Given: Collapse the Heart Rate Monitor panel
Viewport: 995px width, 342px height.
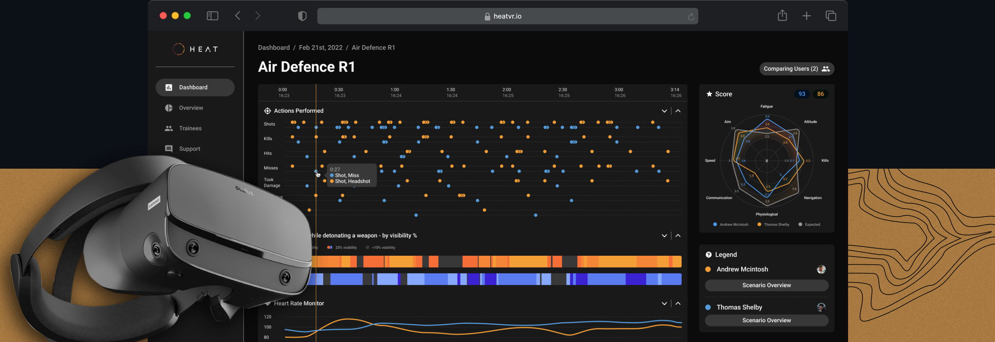Looking at the screenshot, I should click(x=678, y=304).
